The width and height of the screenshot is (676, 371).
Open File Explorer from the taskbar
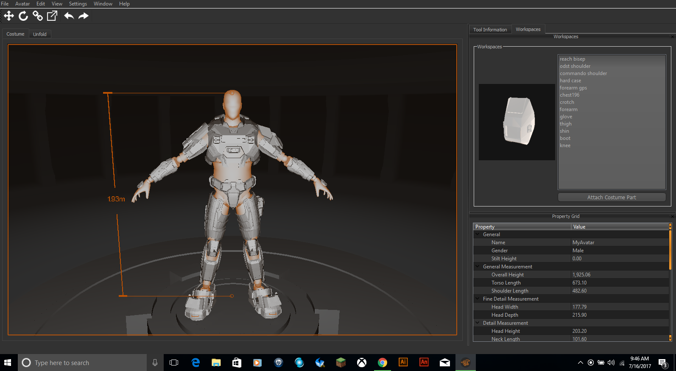216,363
